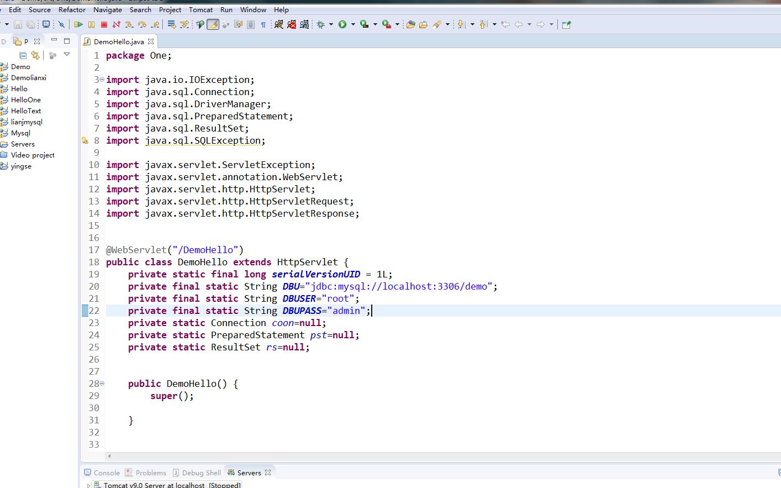Collapse constructor fold marker at line 28
This screenshot has height=488, width=781.
pyautogui.click(x=102, y=383)
